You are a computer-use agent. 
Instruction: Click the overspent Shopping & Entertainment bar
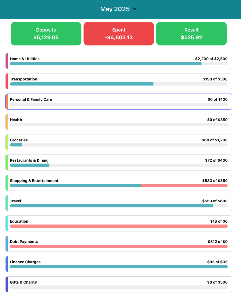pyautogui.click(x=184, y=185)
